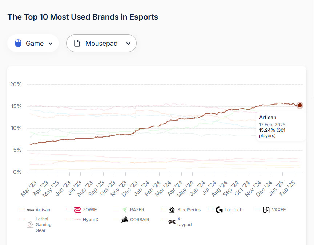The width and height of the screenshot is (314, 245).
Task: Click the 0% y-axis label
Action: point(17,172)
